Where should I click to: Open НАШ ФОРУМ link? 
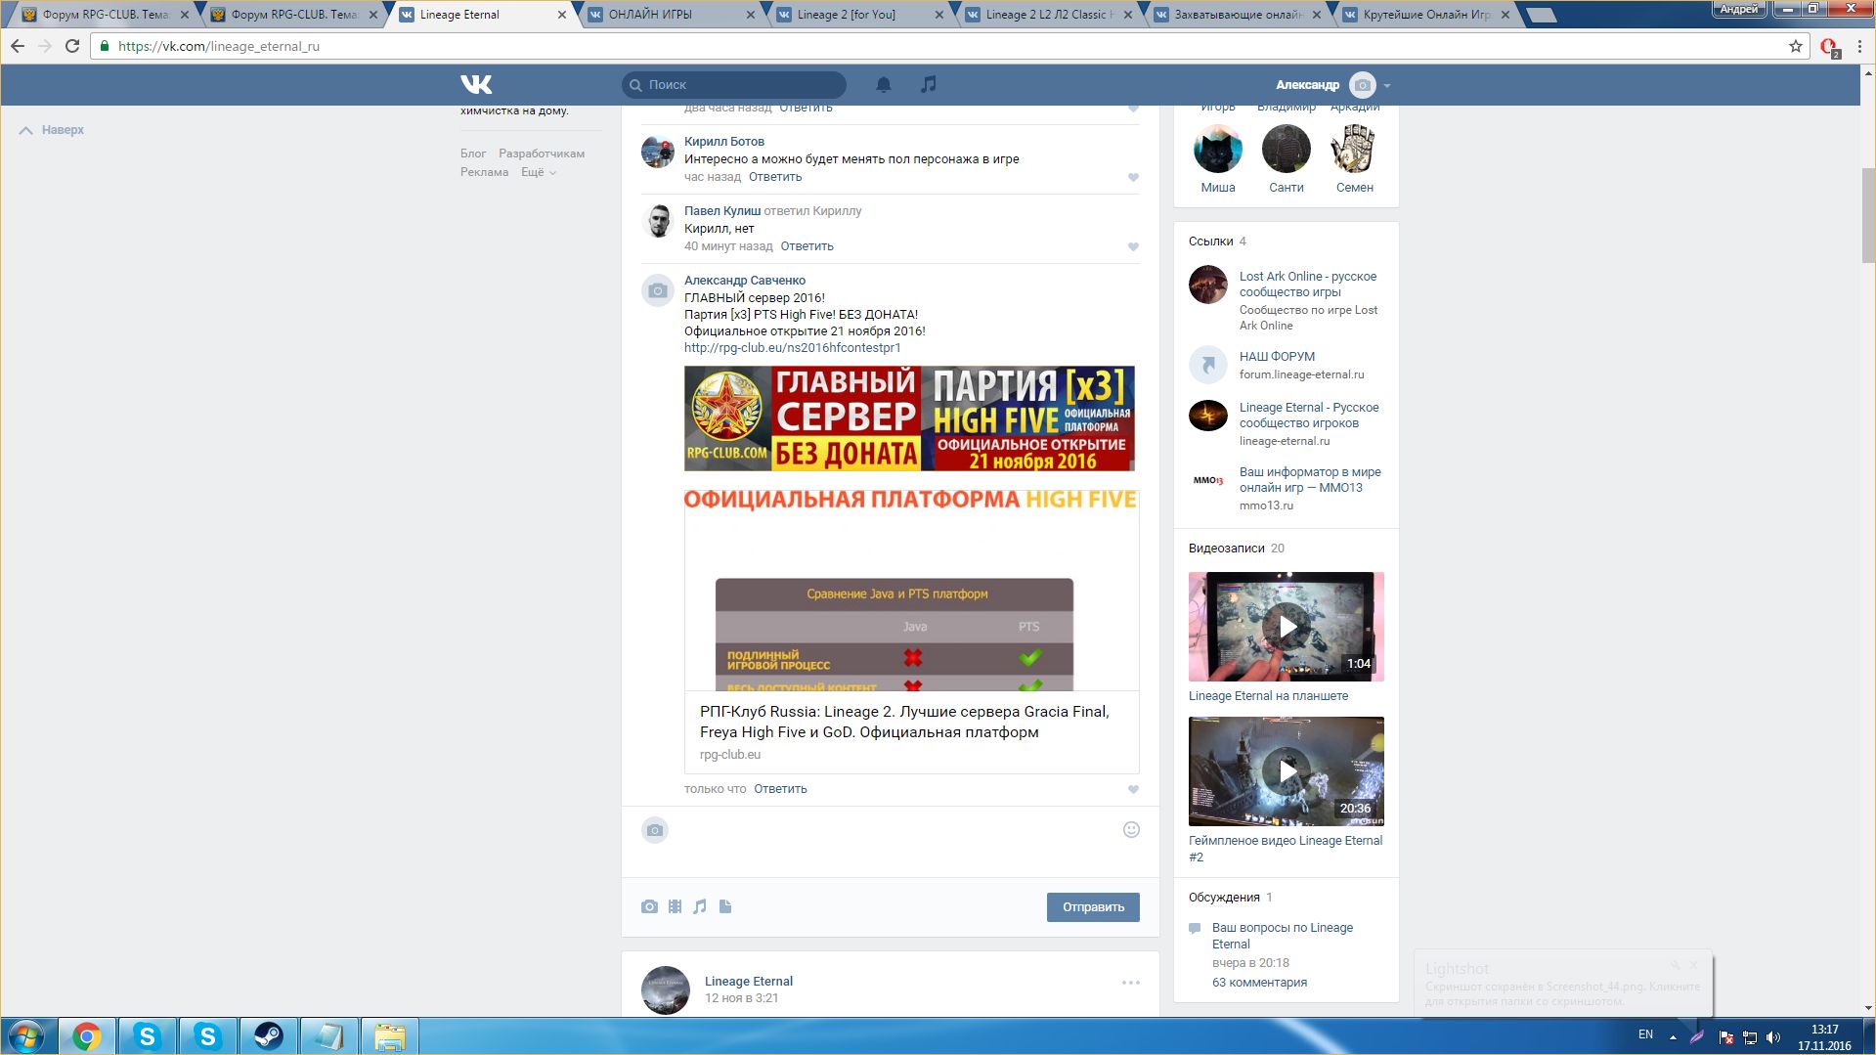pyautogui.click(x=1277, y=357)
